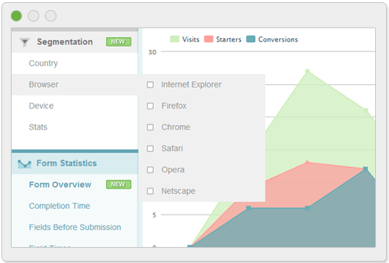Toggle the Safari checkbox
Image resolution: width=389 pixels, height=263 pixels.
click(x=150, y=149)
